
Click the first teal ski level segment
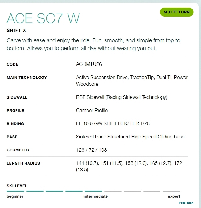tap(15, 191)
